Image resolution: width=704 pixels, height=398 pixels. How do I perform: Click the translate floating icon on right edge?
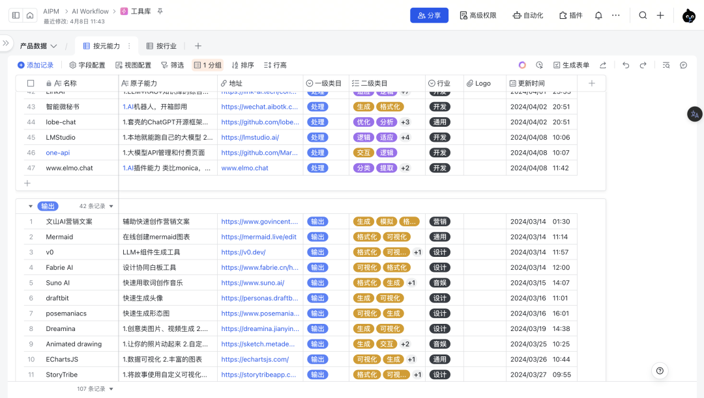point(694,114)
